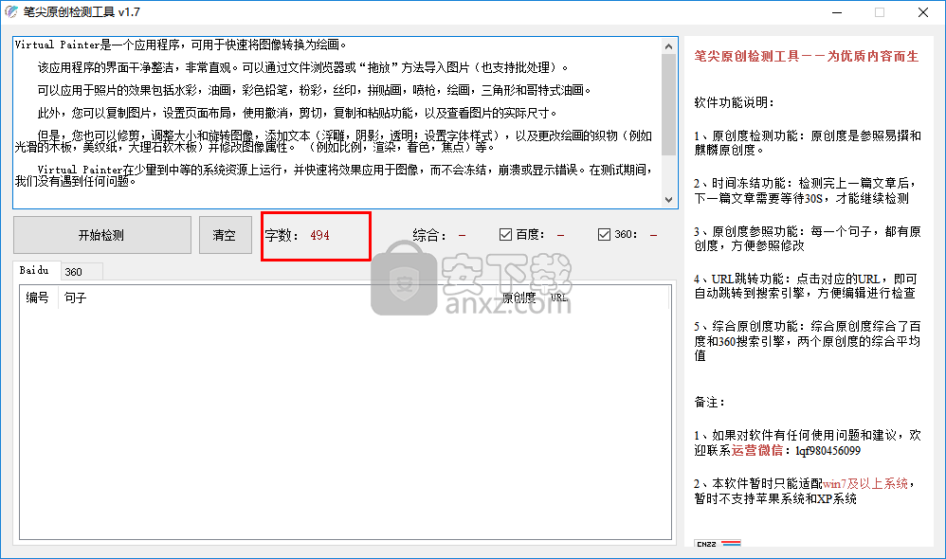Click the 字数 label
Image resolution: width=946 pixels, height=559 pixels.
(282, 235)
